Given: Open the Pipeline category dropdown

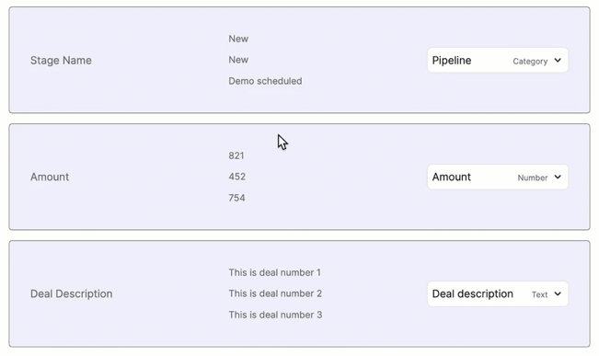Looking at the screenshot, I should pos(498,61).
